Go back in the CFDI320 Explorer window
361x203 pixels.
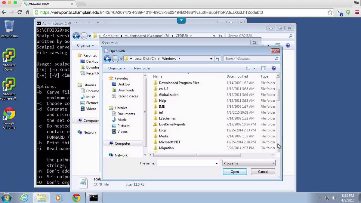click(x=76, y=36)
